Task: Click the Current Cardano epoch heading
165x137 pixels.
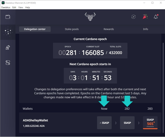Action: pyautogui.click(x=90, y=39)
